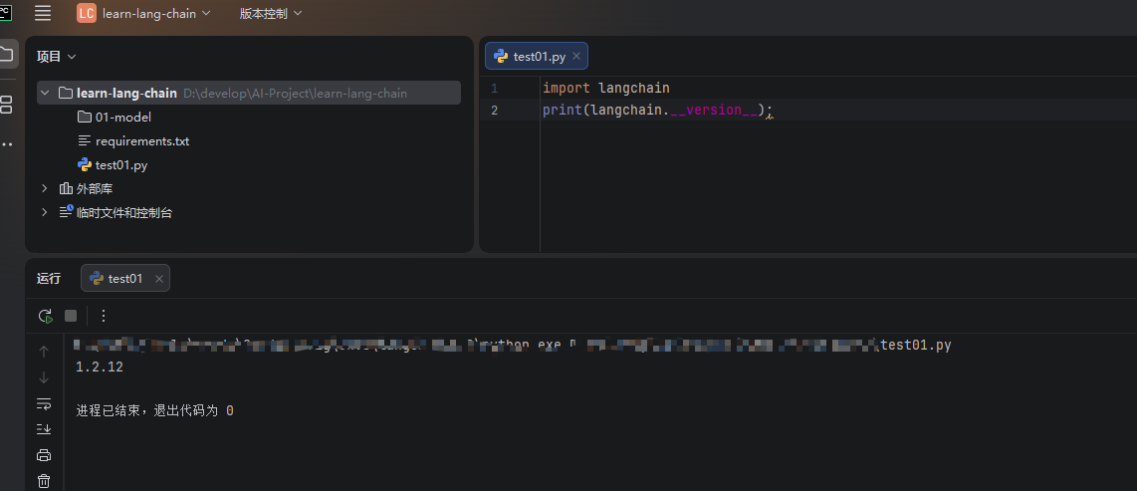Expand the 外部库 node
The width and height of the screenshot is (1137, 491).
coord(44,188)
